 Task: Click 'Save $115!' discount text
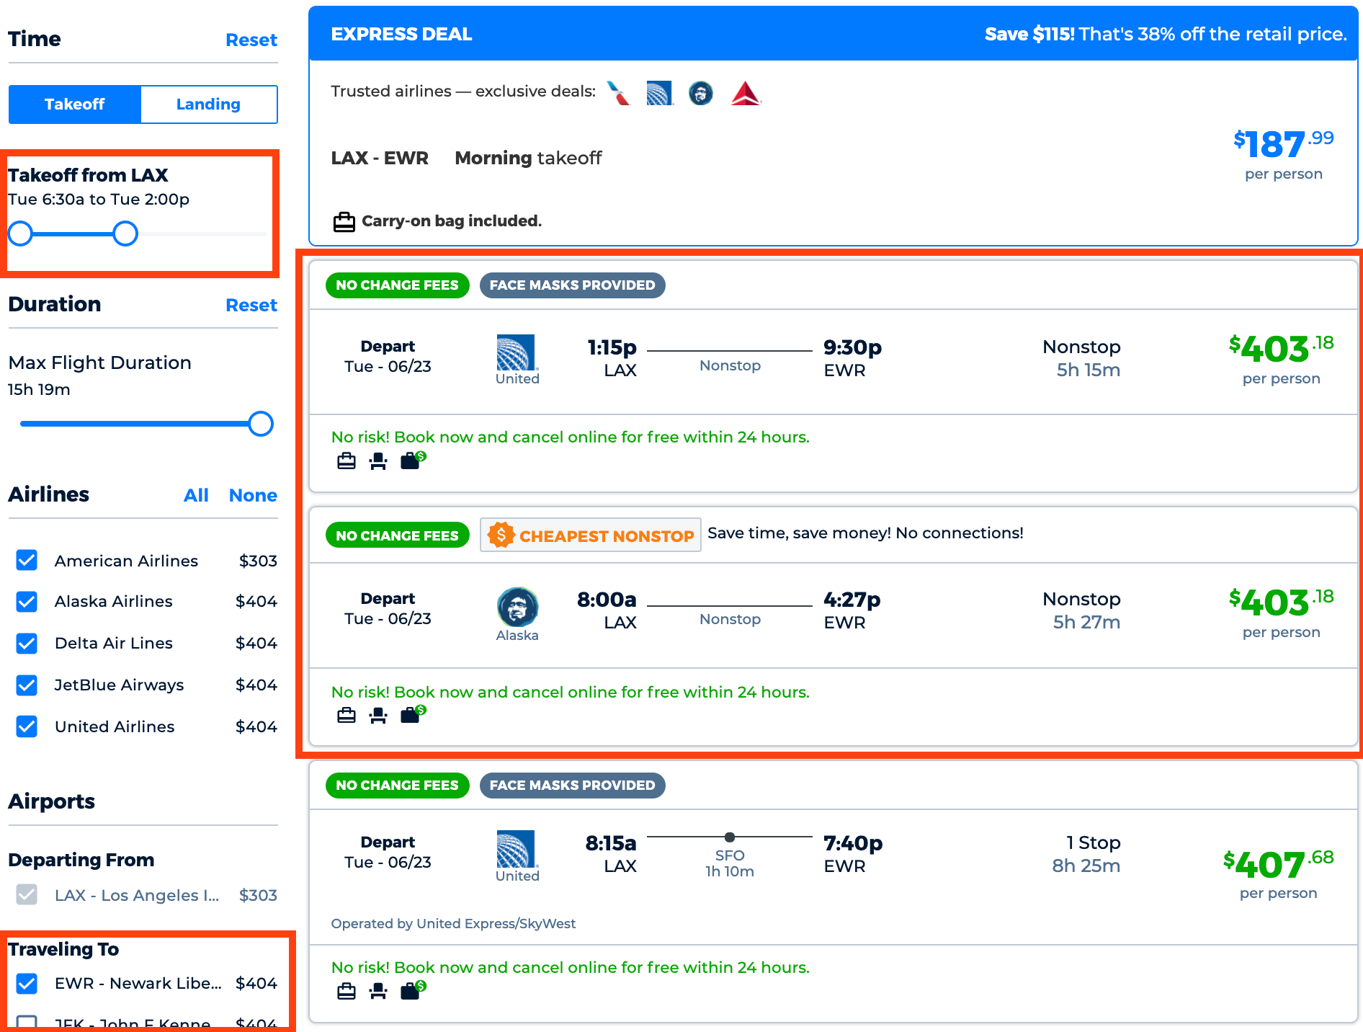(1029, 34)
